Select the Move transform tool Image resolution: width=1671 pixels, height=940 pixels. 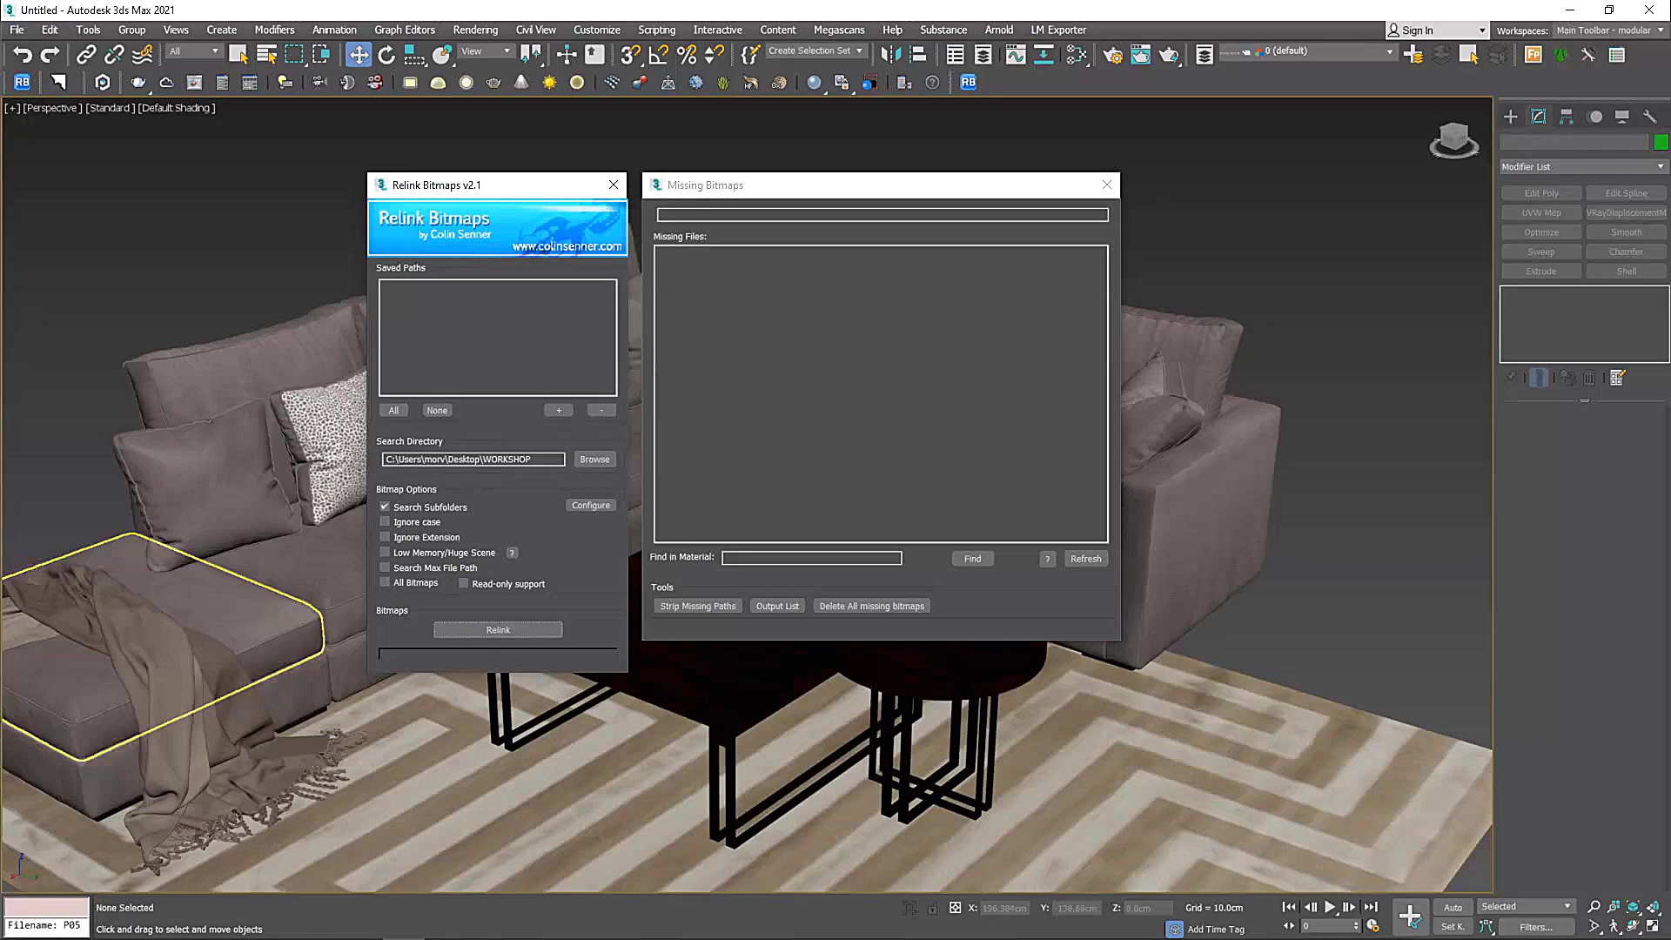coord(359,55)
